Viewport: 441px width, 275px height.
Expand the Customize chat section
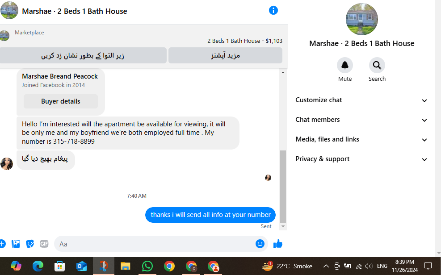(x=361, y=100)
